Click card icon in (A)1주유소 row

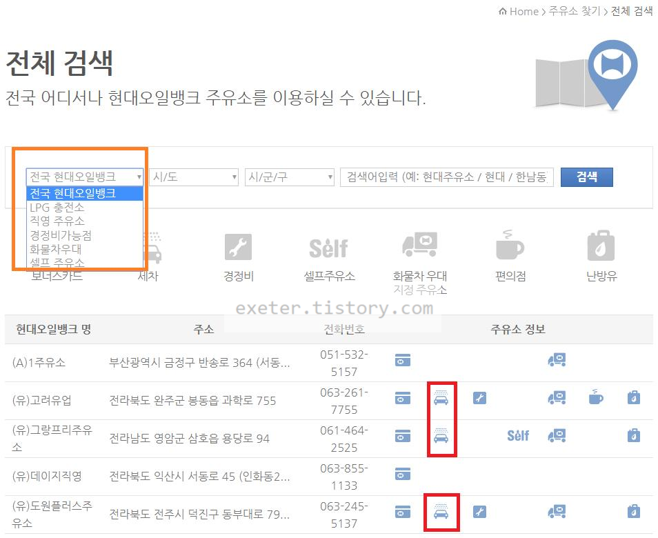tap(403, 360)
